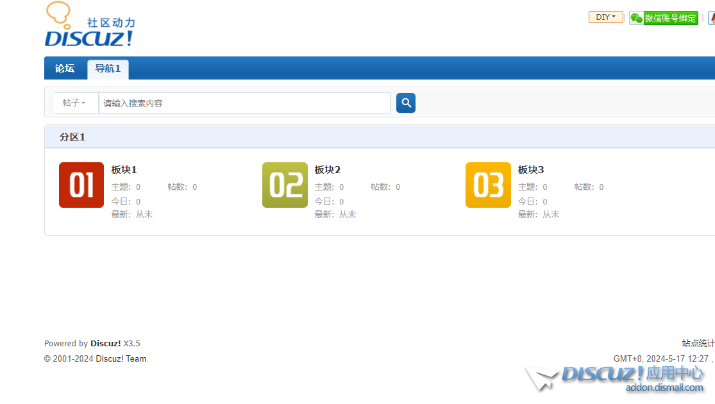
Task: Click '最新: 从未' under 板块3
Action: (539, 214)
